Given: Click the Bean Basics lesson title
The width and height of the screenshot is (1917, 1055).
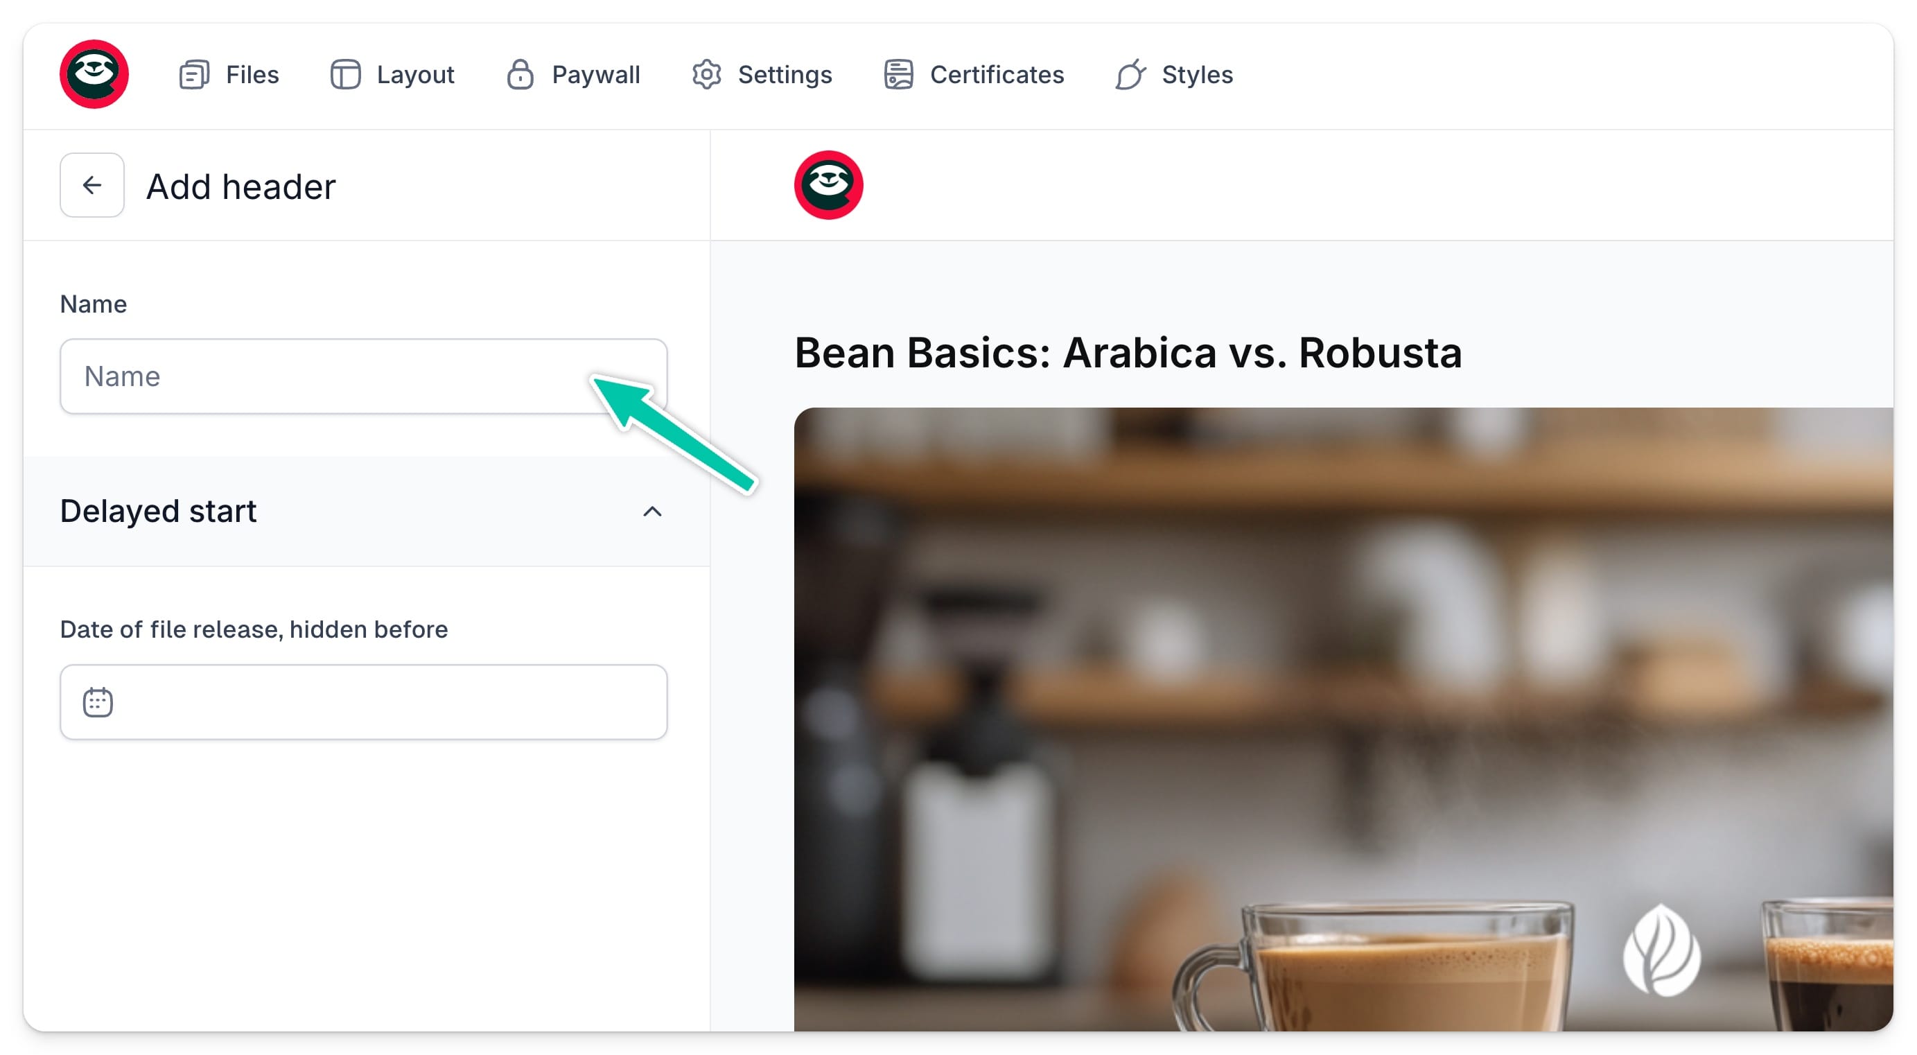Looking at the screenshot, I should coord(1128,353).
